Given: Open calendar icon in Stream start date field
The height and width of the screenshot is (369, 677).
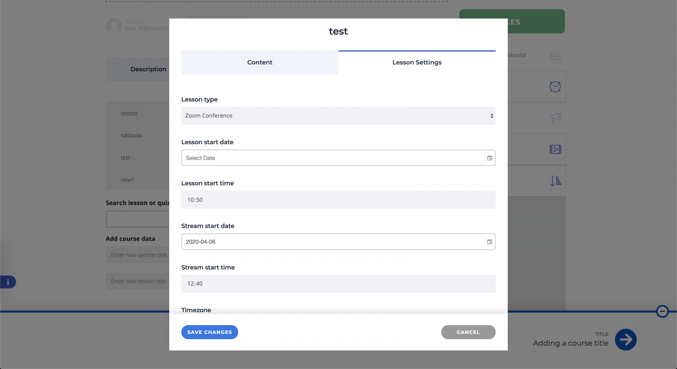Looking at the screenshot, I should (489, 242).
